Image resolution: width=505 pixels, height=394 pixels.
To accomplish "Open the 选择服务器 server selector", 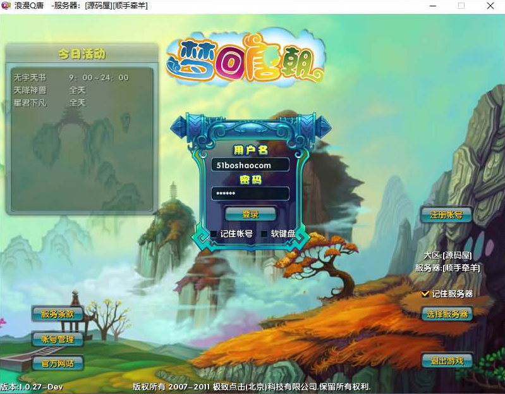I will [x=447, y=314].
